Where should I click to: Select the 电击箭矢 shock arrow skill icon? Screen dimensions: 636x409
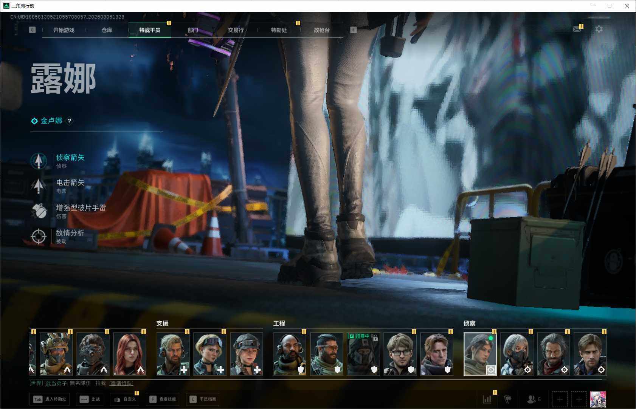(39, 186)
